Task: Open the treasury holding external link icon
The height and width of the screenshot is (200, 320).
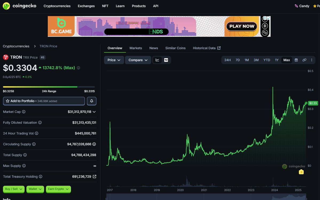Action: (x=94, y=177)
